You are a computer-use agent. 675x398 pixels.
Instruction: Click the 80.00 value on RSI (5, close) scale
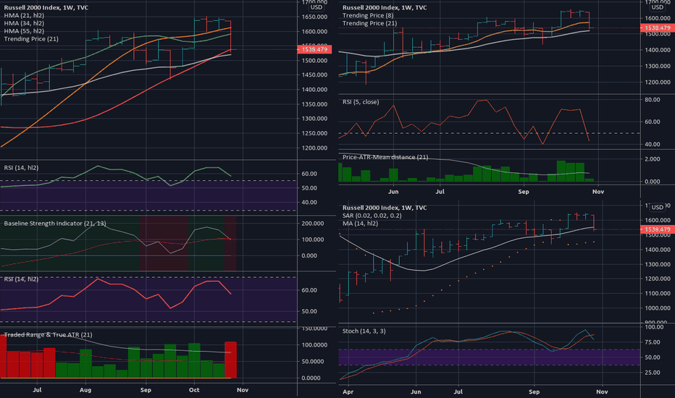[x=653, y=100]
